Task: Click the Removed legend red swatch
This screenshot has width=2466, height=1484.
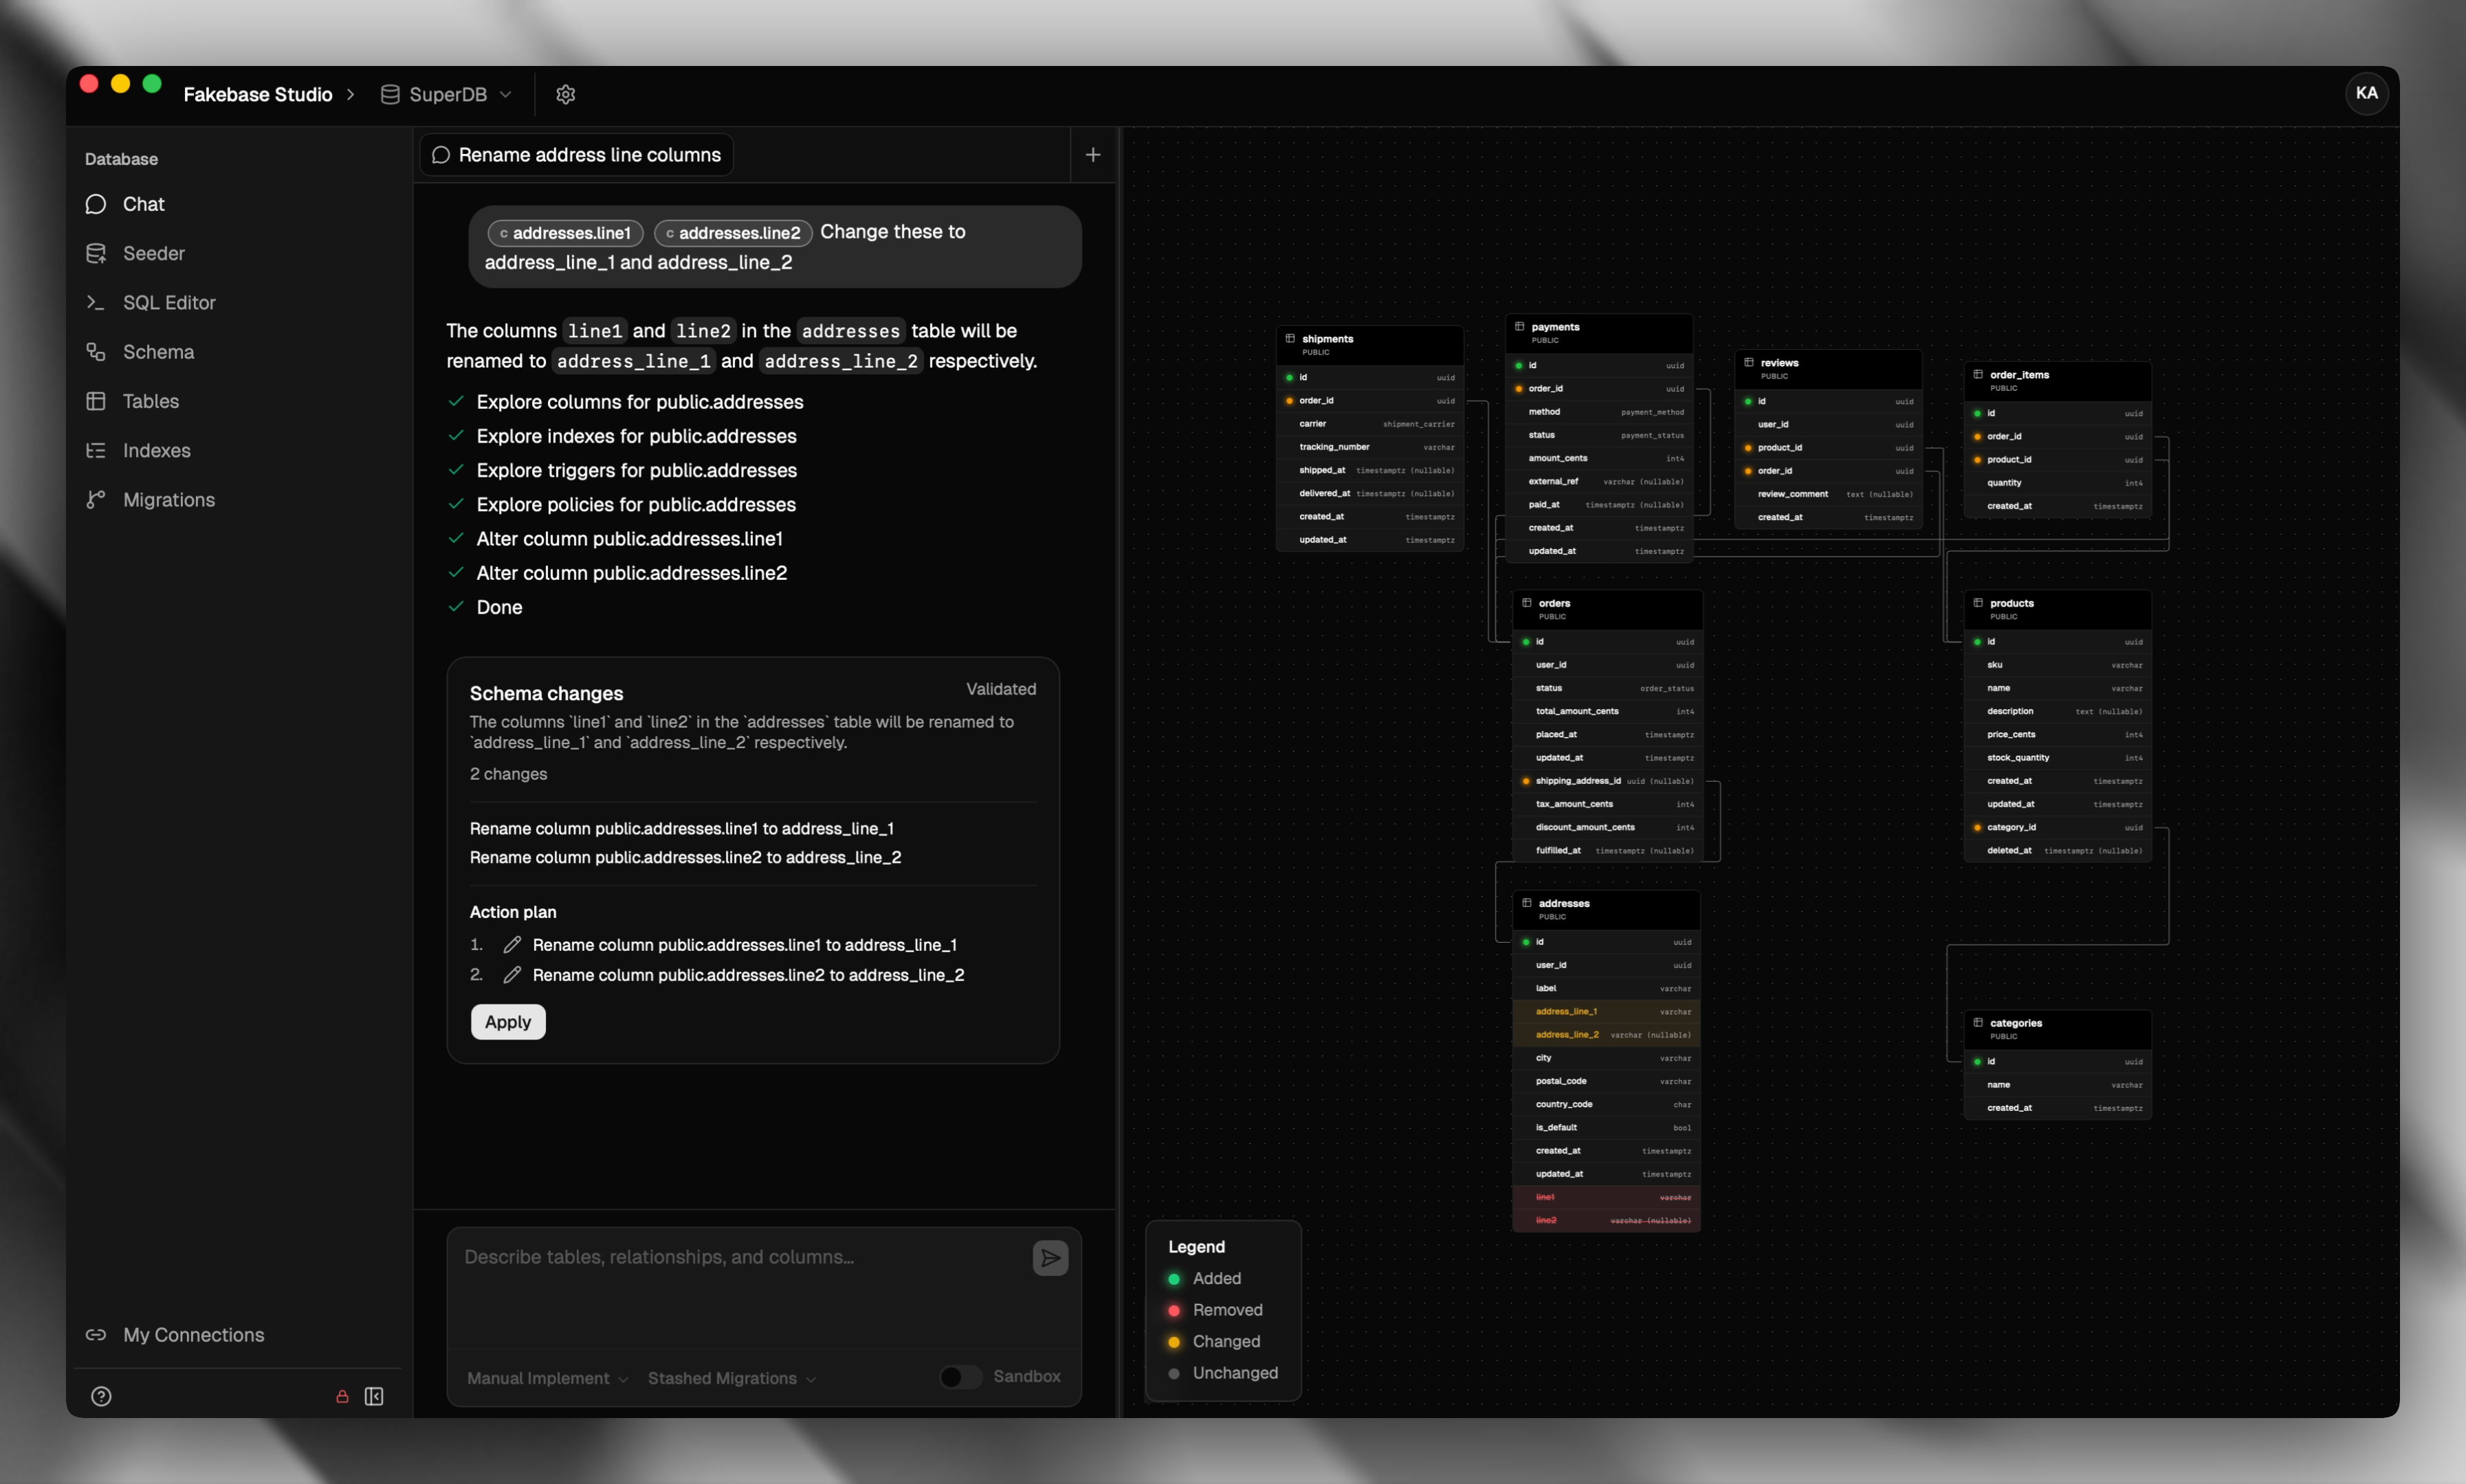Action: (x=1174, y=1311)
